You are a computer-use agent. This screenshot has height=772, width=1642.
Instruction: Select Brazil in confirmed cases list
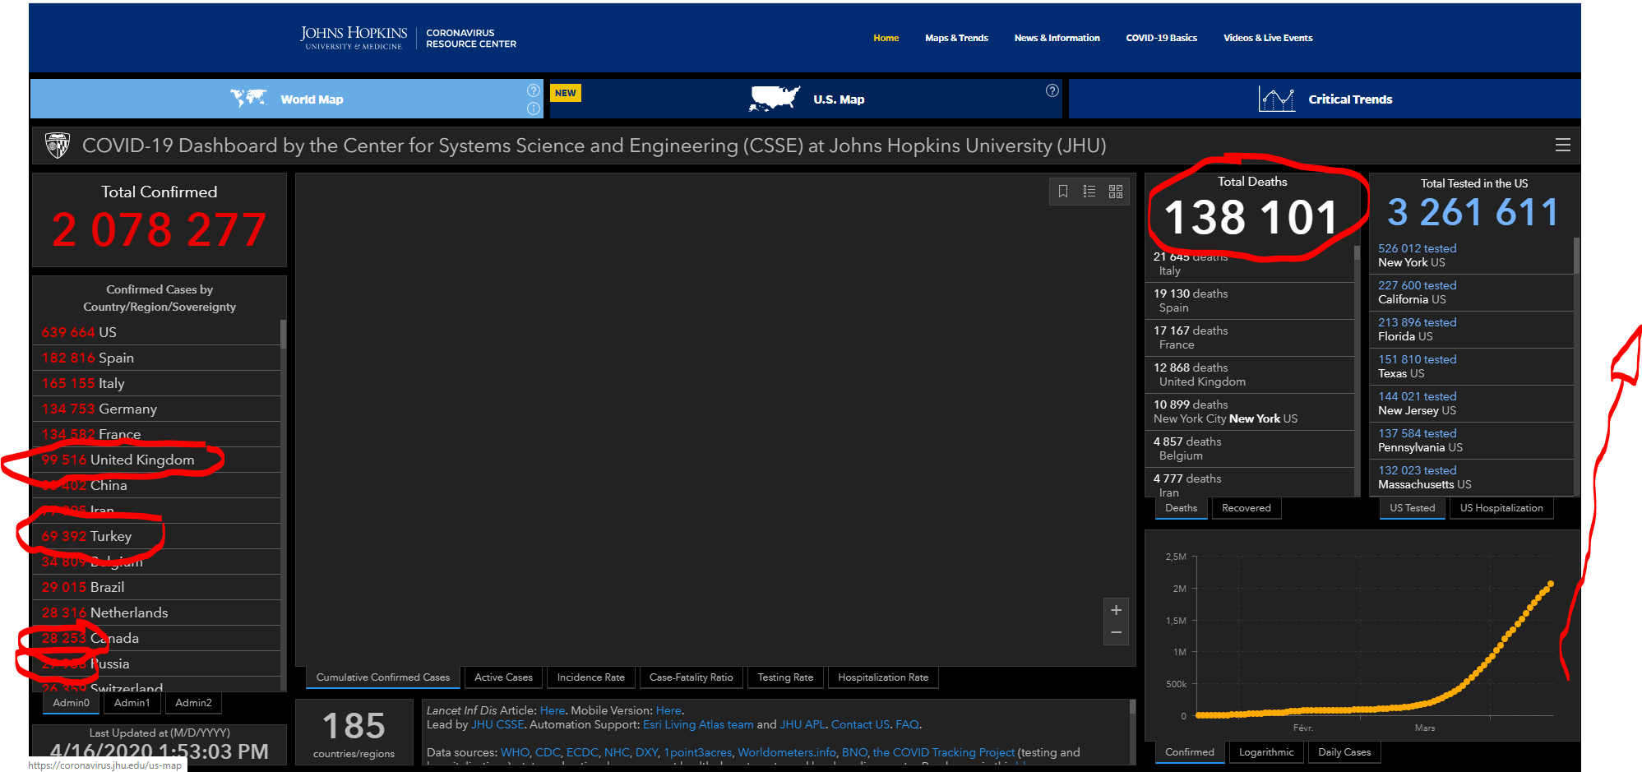click(156, 587)
